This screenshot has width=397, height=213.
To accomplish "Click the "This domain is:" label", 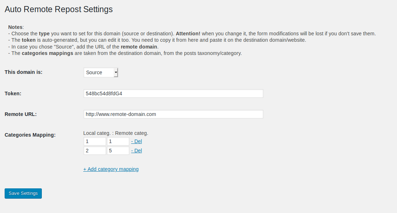I will (x=24, y=72).
